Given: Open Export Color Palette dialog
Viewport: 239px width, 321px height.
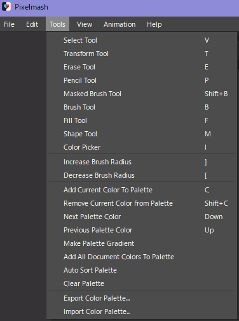Looking at the screenshot, I should click(142, 298).
